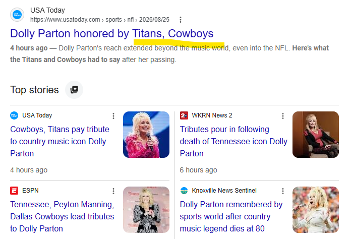Open the three-dot menu for ESPN story

tap(113, 191)
